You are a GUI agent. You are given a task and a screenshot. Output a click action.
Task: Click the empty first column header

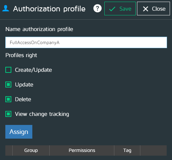(9, 150)
